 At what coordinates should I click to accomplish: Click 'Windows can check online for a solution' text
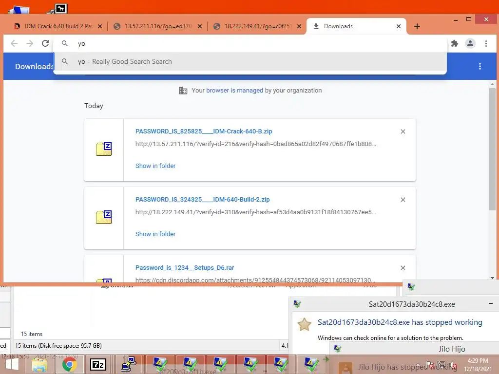pyautogui.click(x=390, y=338)
